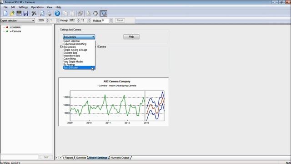Click the hexagon-shaped toolbar icon

[x=95, y=13]
